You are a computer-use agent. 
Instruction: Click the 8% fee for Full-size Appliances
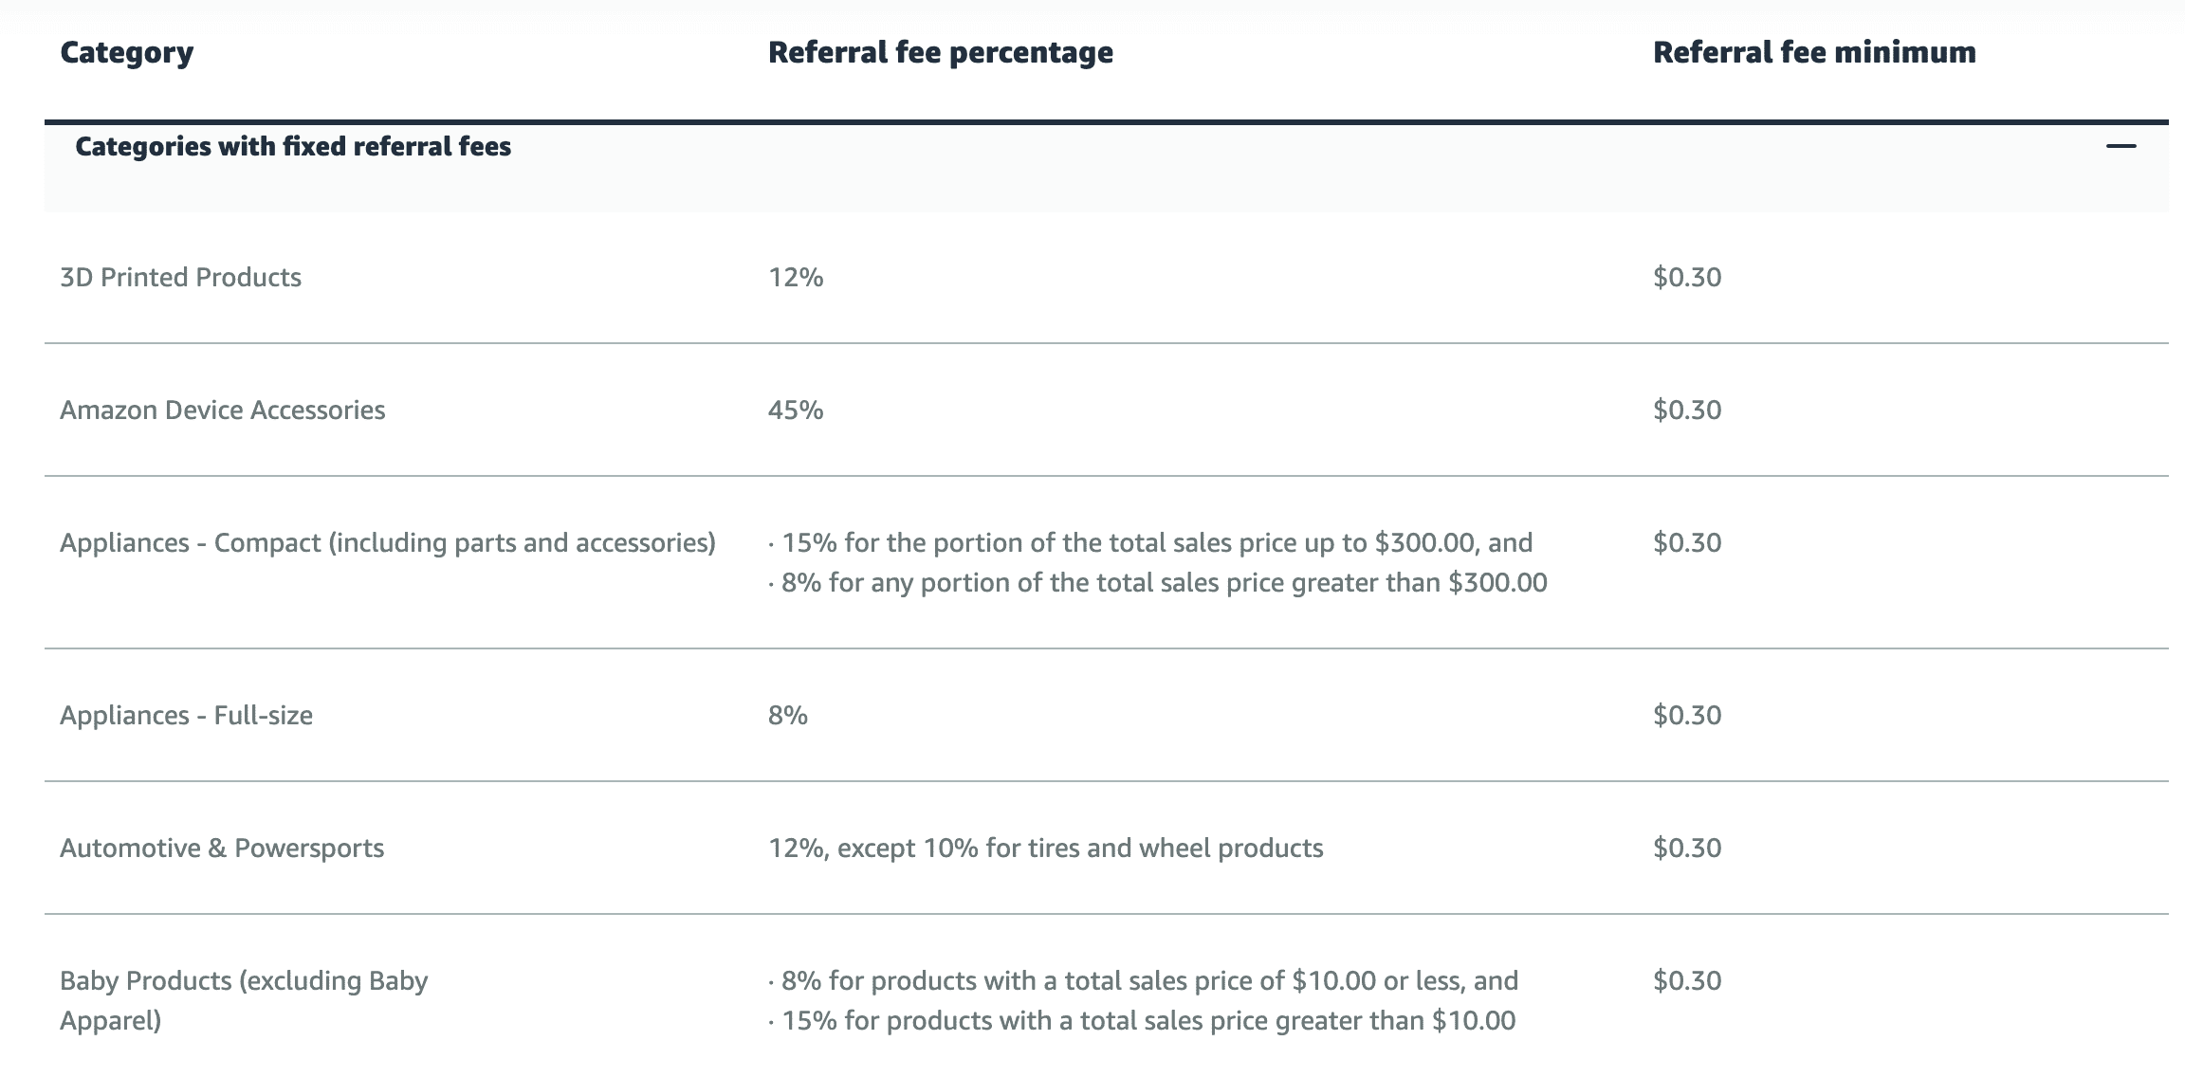[x=788, y=715]
